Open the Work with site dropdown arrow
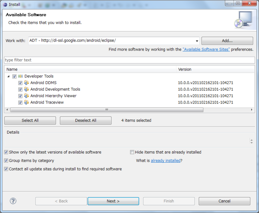Image resolution: width=259 pixels, height=213 pixels. [x=197, y=41]
